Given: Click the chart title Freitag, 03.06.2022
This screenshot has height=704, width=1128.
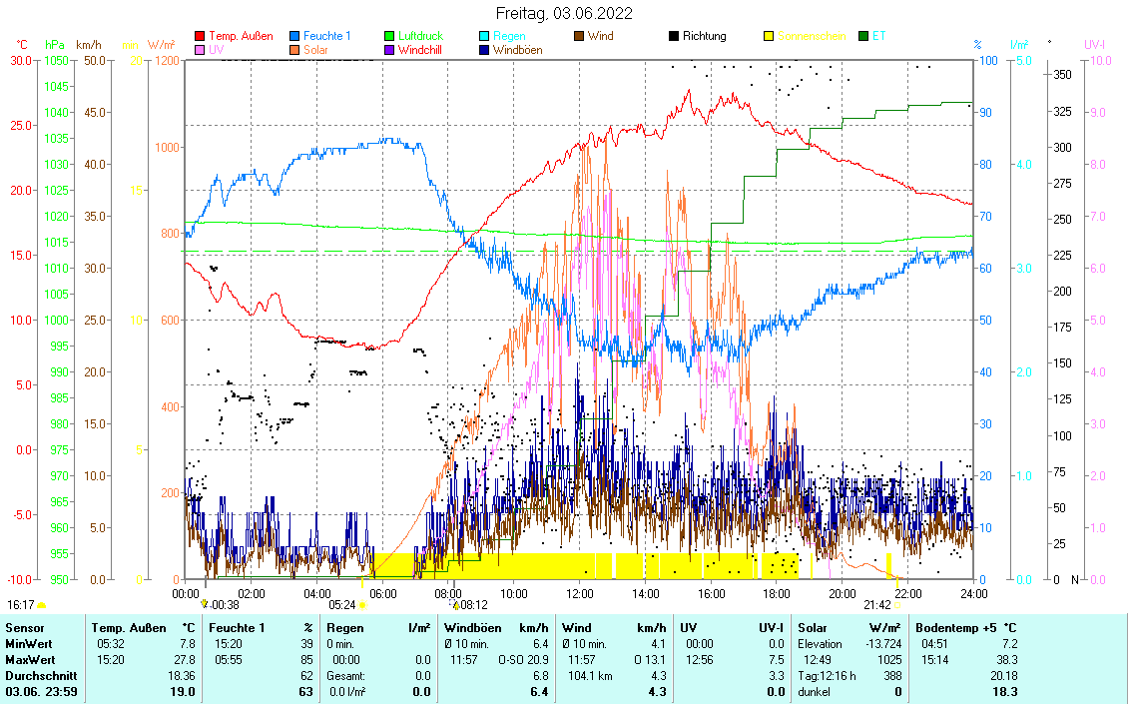Looking at the screenshot, I should pyautogui.click(x=563, y=13).
